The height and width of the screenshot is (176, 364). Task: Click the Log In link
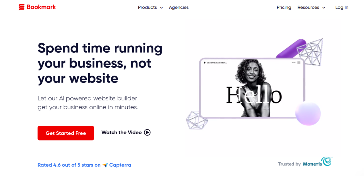pyautogui.click(x=342, y=7)
